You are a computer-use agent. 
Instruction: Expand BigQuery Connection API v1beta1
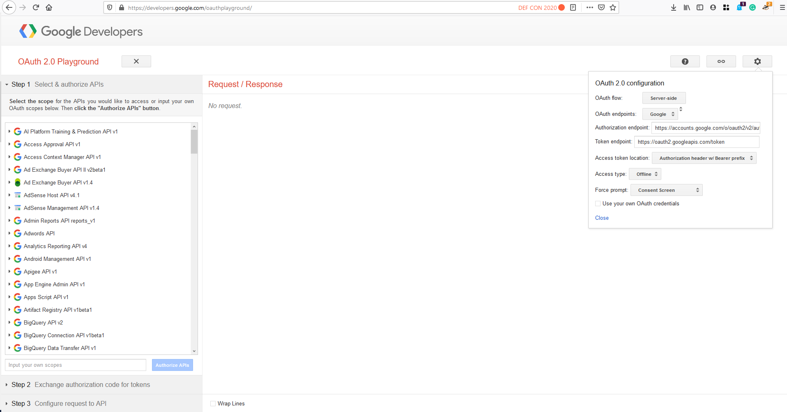[x=9, y=335]
